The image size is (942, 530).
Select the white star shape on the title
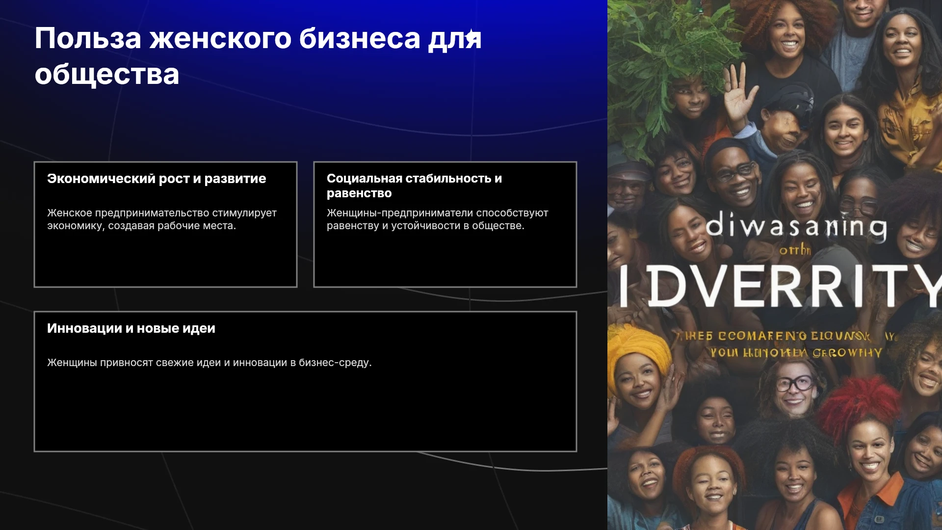tap(471, 36)
